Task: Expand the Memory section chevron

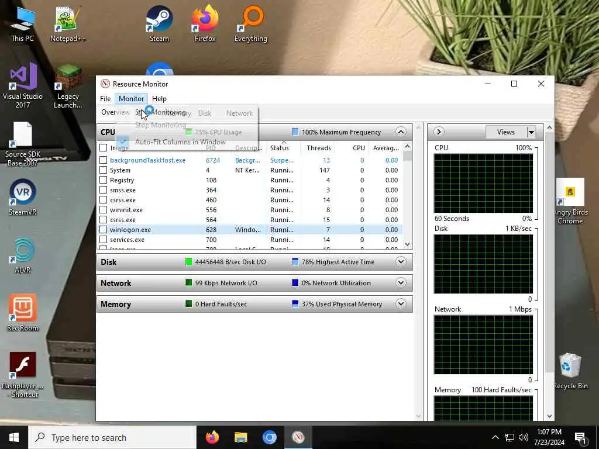Action: click(x=401, y=304)
